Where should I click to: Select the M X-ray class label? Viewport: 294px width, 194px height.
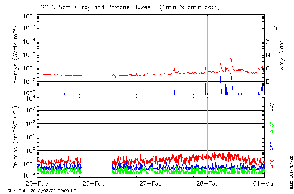click(268, 55)
